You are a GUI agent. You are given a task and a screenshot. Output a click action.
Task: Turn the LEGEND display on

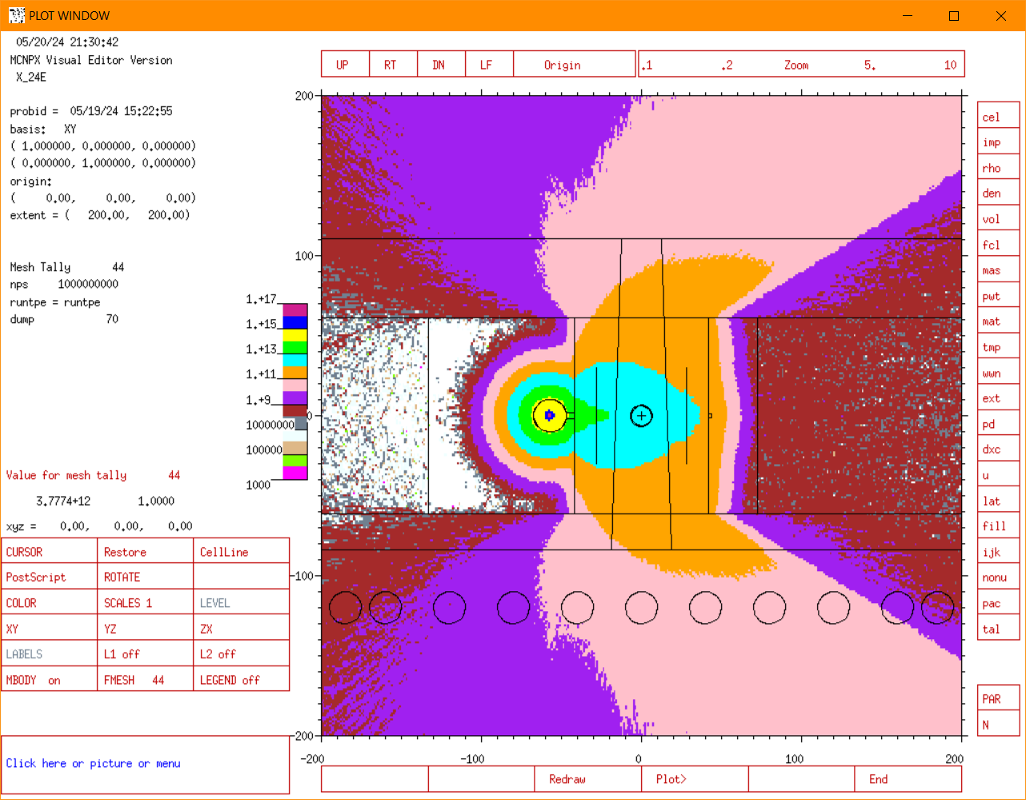[241, 679]
